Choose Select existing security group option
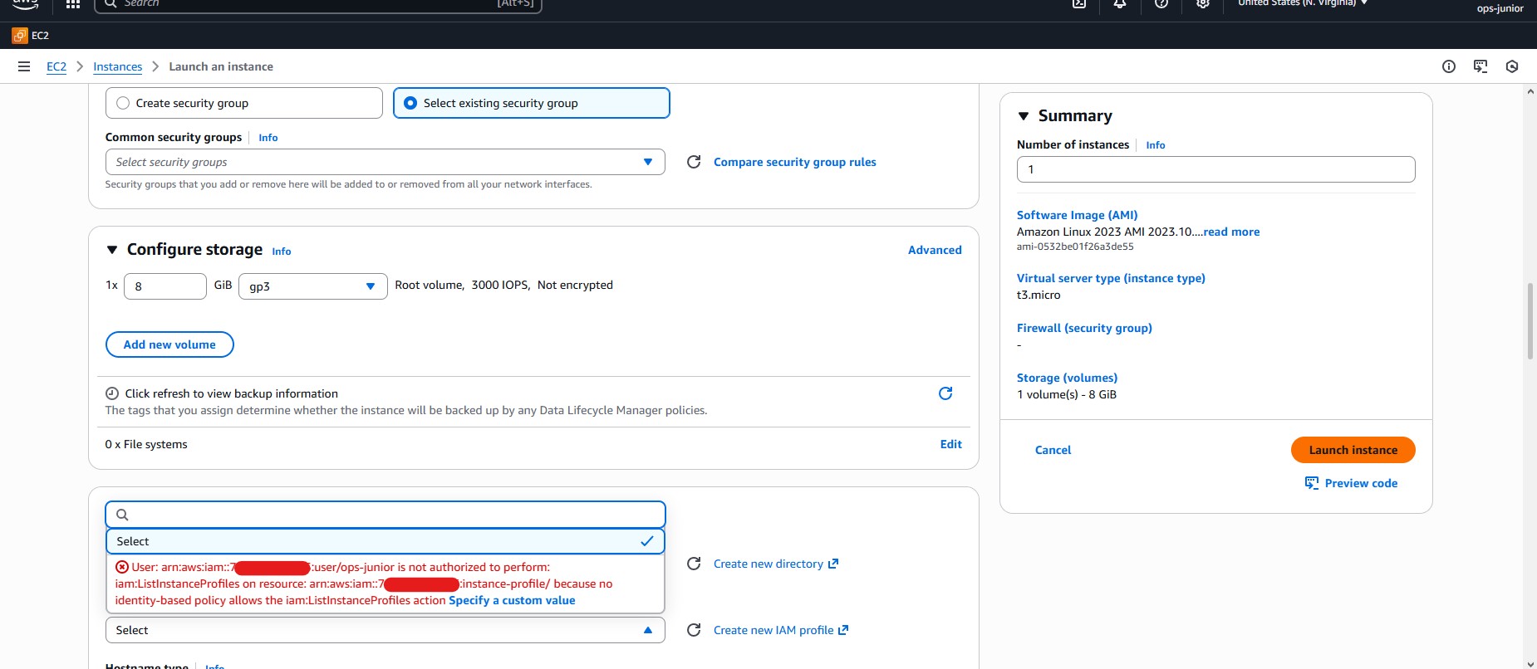The image size is (1537, 669). 410,103
